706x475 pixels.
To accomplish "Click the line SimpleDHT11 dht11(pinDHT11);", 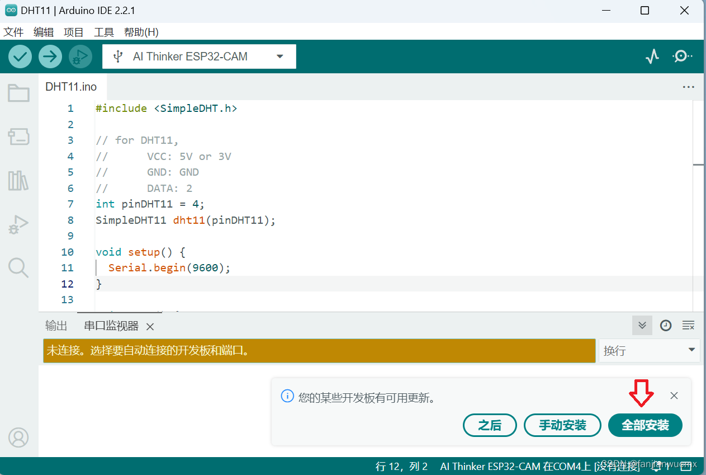I will coord(186,220).
